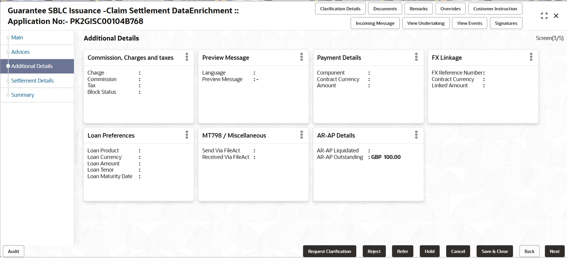The image size is (570, 258).
Task: Go Back to previous screen
Action: point(529,251)
